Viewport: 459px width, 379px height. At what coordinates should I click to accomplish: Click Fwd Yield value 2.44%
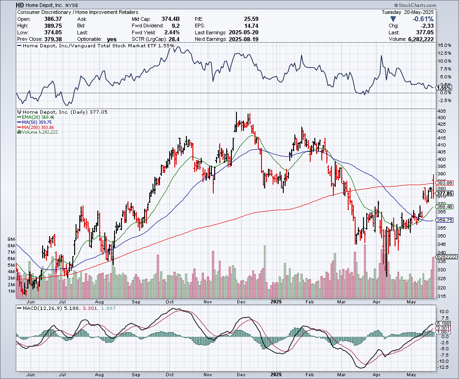[172, 32]
